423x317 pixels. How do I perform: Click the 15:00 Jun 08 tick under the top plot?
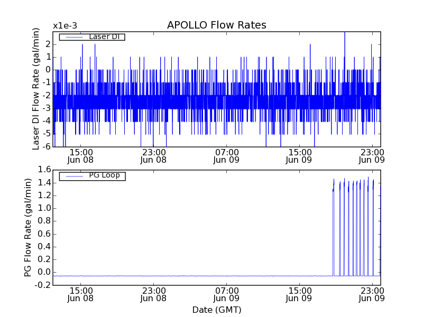[x=81, y=155]
